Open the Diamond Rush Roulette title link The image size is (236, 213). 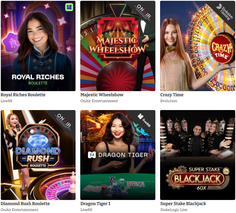coord(25,204)
